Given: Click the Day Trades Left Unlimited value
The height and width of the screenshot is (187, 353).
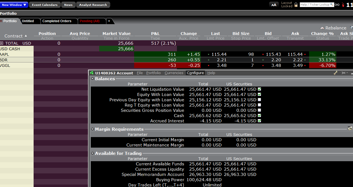Looking at the screenshot, I should coord(212,185).
